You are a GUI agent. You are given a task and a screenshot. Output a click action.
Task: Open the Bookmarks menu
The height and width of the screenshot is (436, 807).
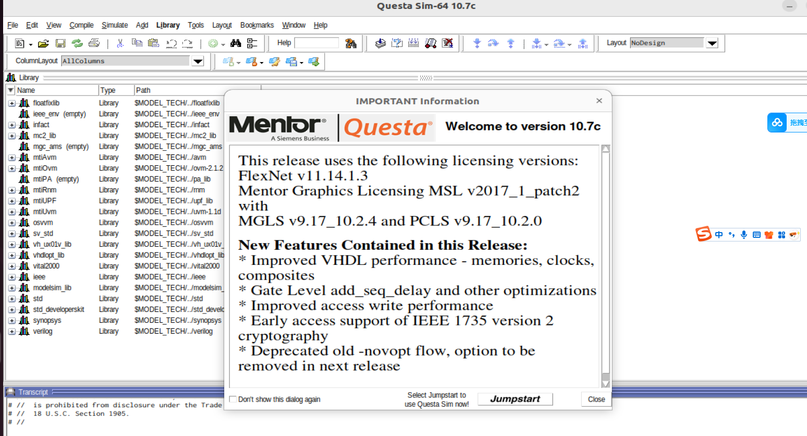point(257,25)
